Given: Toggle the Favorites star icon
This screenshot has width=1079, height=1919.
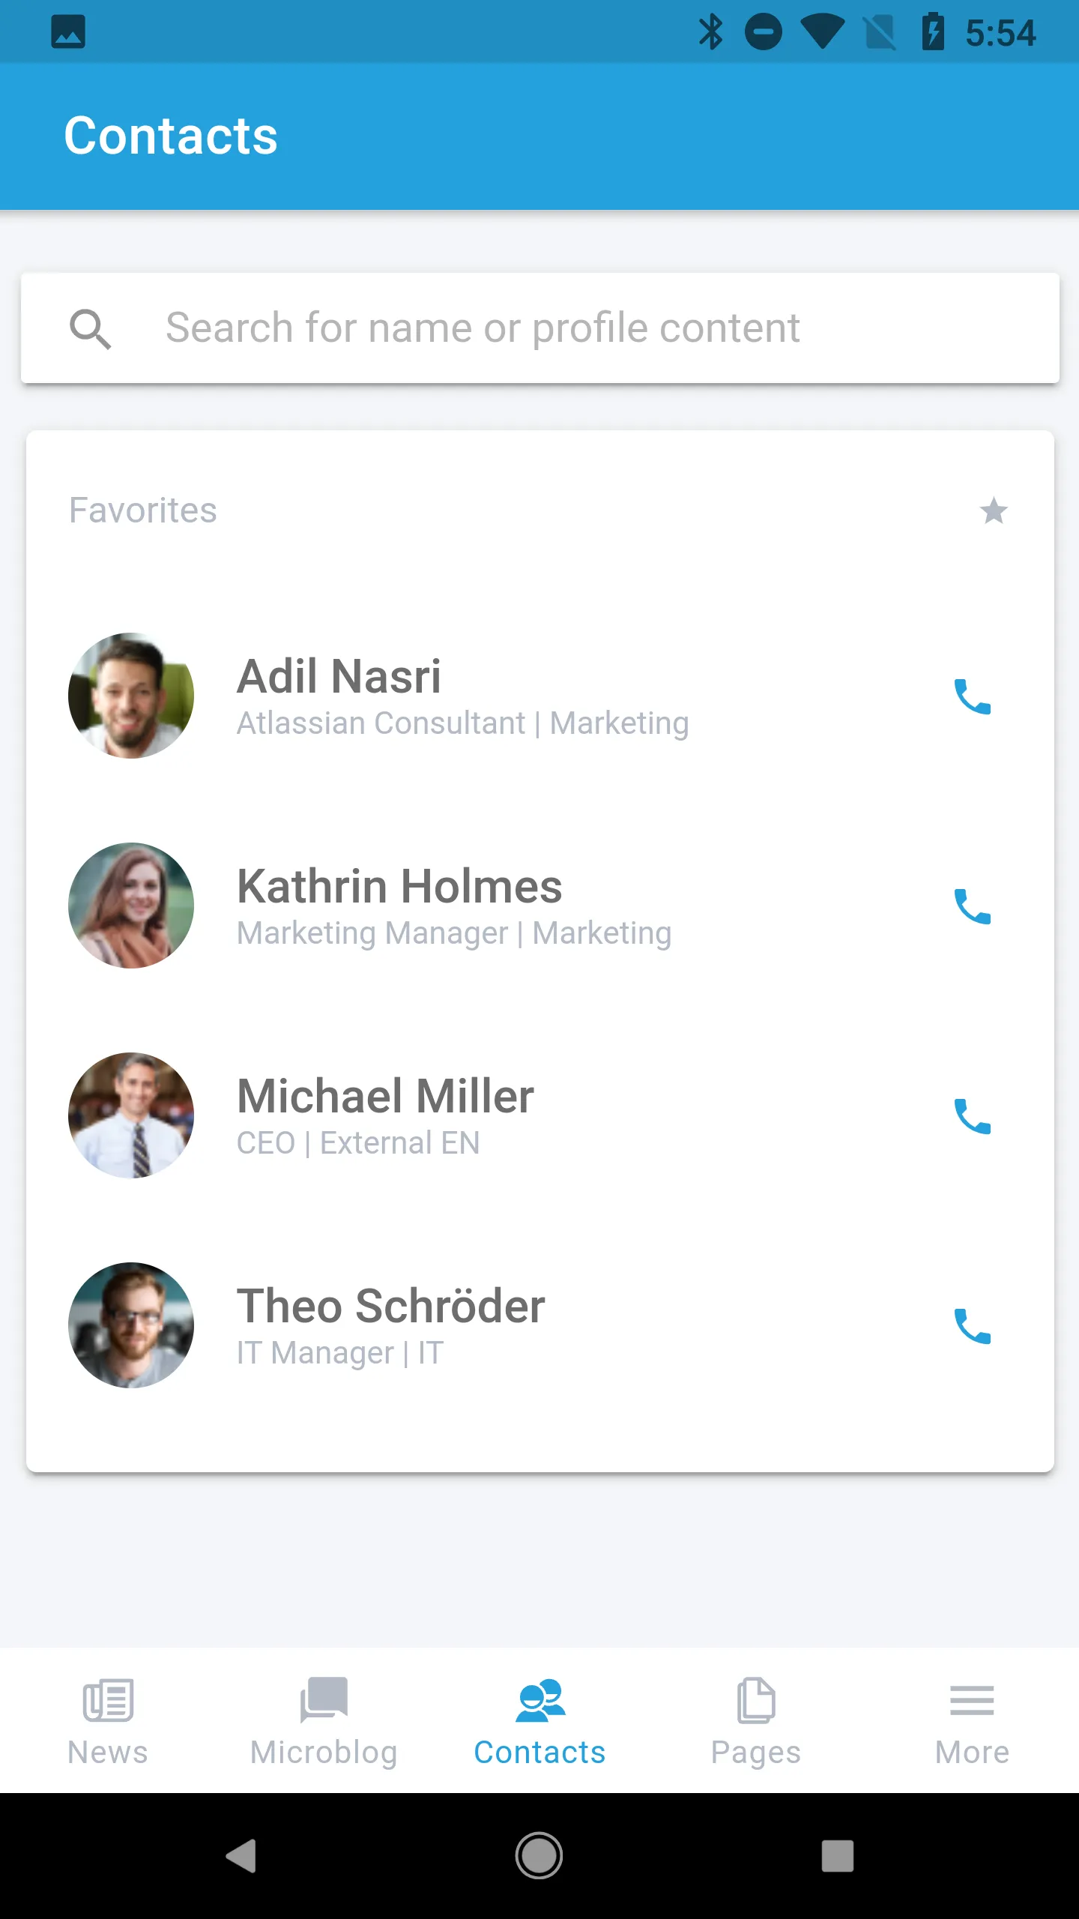Looking at the screenshot, I should click(x=994, y=510).
